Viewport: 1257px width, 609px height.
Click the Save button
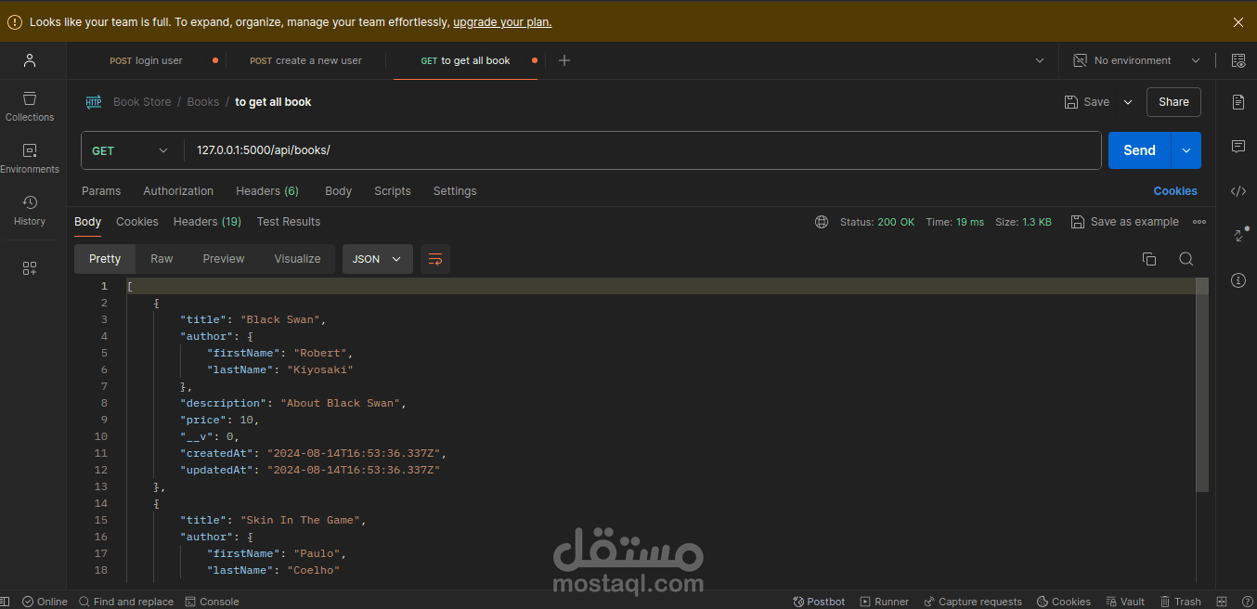coord(1087,102)
